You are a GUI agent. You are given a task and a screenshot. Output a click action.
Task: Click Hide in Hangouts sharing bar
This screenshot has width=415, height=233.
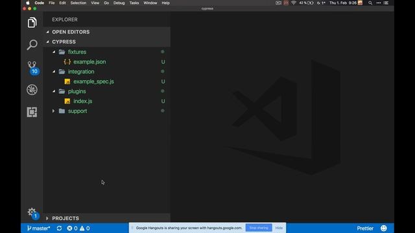tap(279, 228)
